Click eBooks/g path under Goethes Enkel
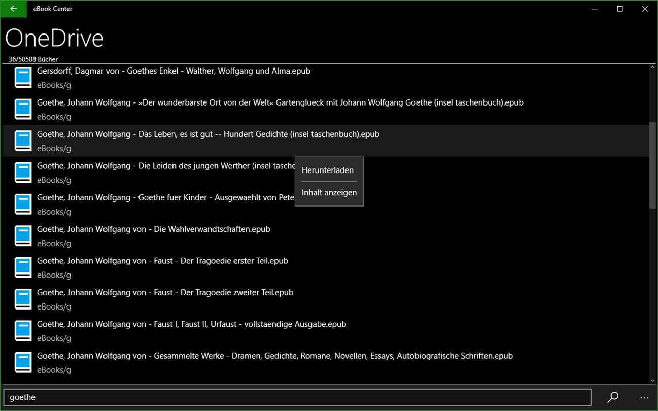This screenshot has height=411, width=658. [54, 85]
